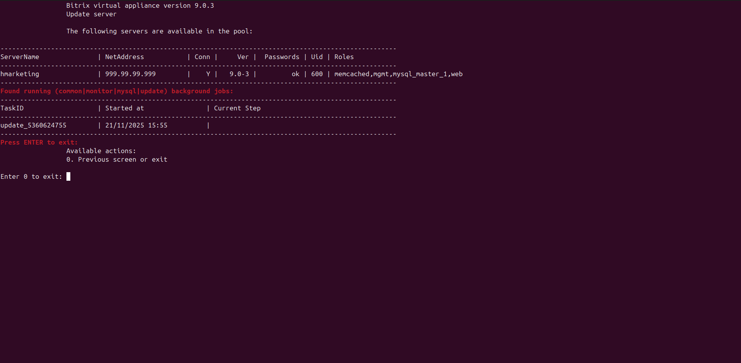Image resolution: width=741 pixels, height=363 pixels.
Task: Click the 'NetAddress' column header
Action: pos(124,57)
